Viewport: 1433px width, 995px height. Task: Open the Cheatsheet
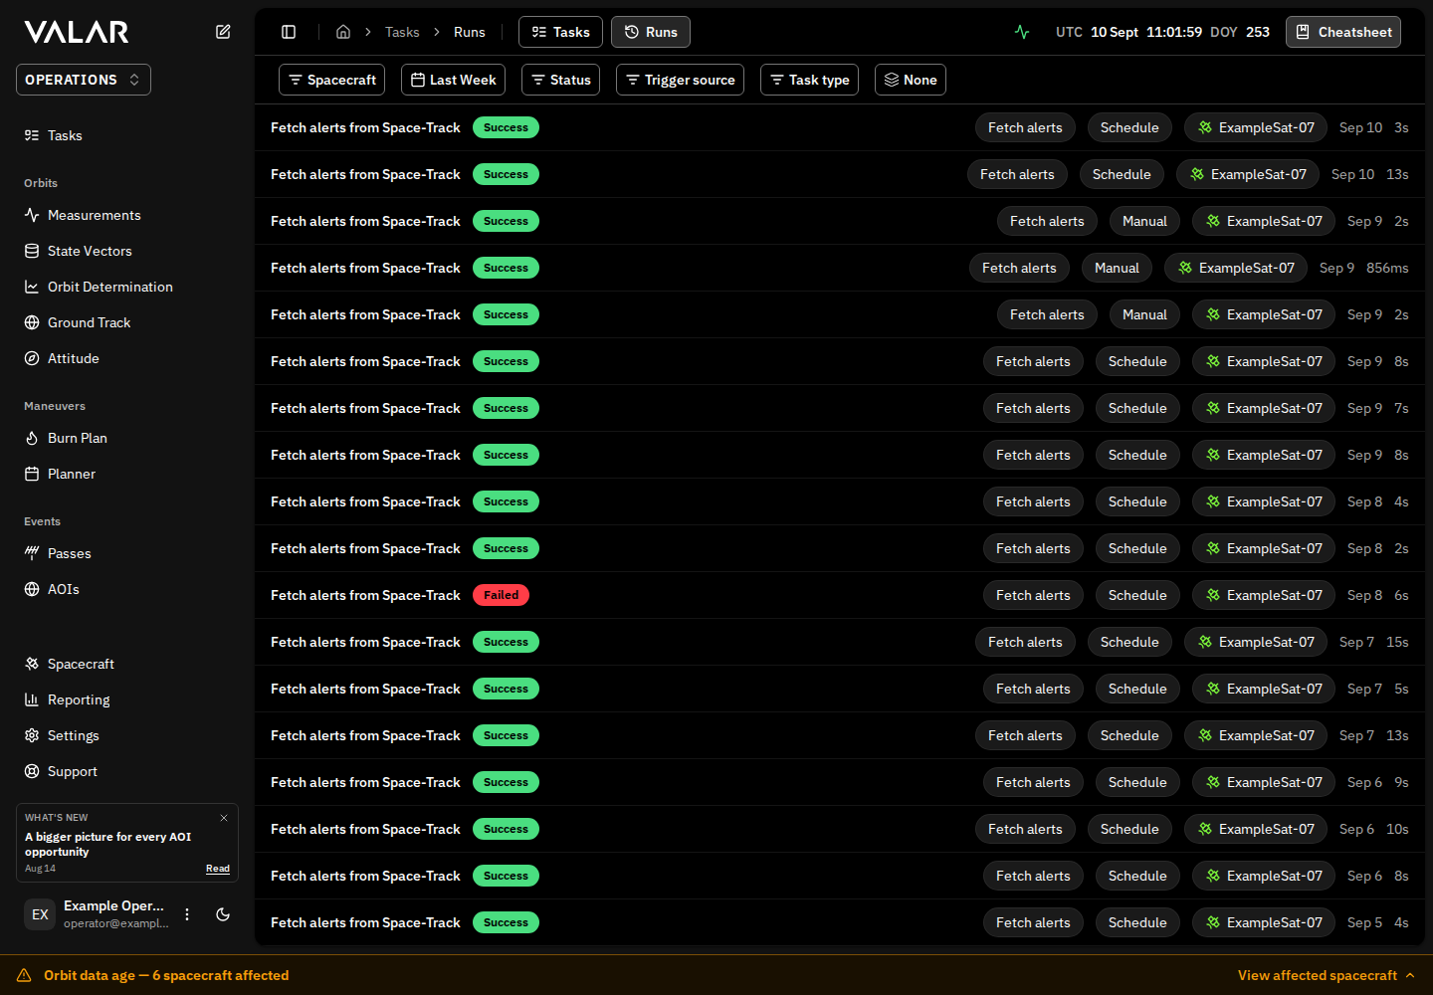(x=1343, y=32)
